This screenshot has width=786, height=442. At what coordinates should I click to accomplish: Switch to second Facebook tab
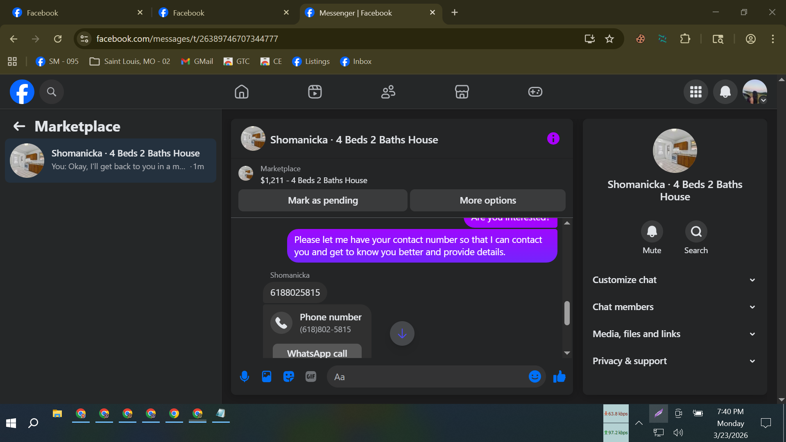tap(224, 13)
